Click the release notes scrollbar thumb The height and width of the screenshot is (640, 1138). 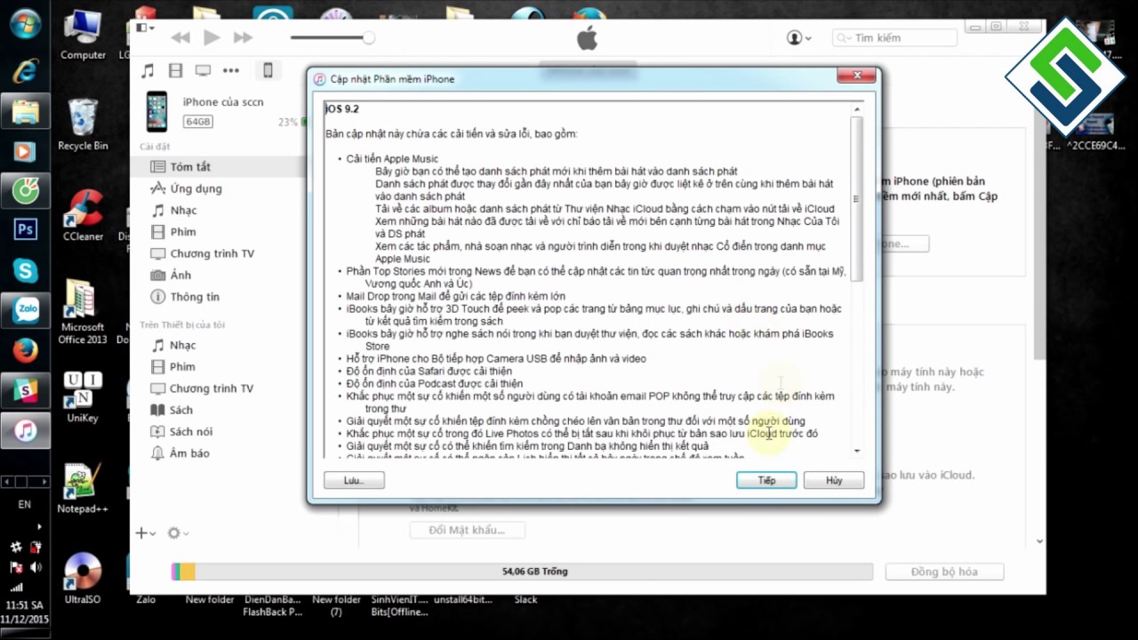(x=856, y=199)
